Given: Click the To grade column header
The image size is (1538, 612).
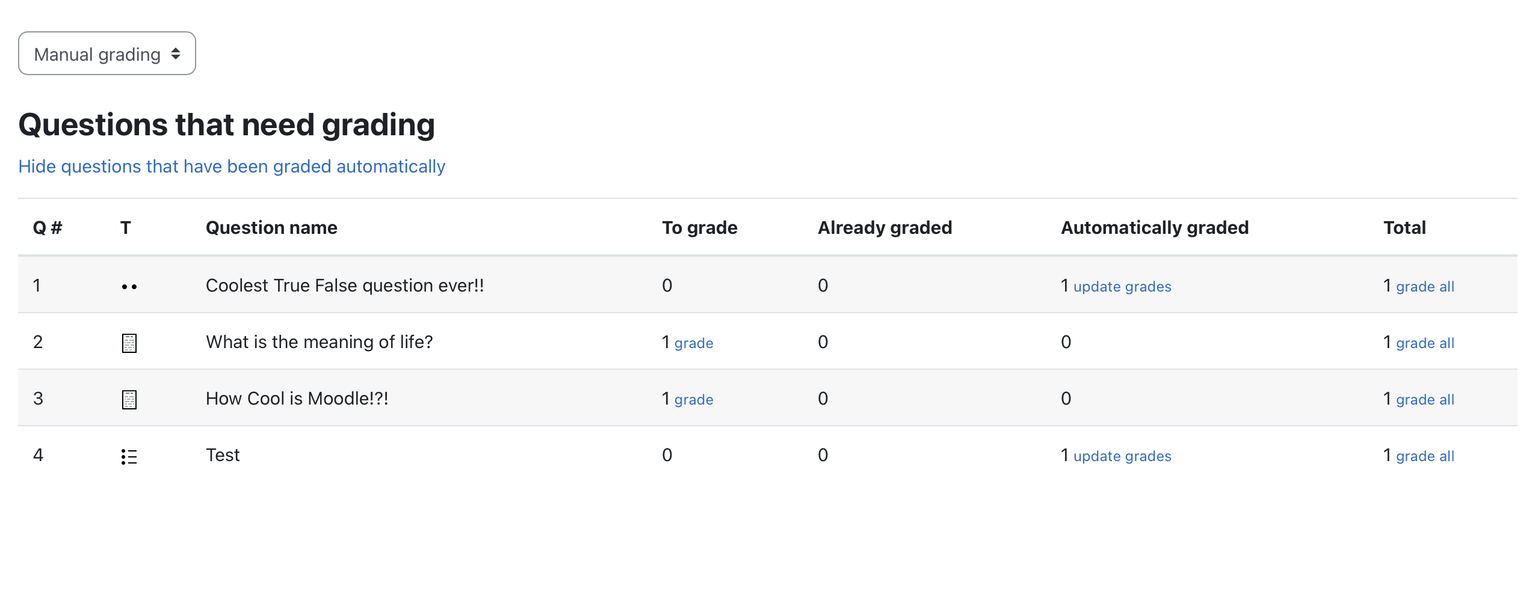Looking at the screenshot, I should (700, 228).
